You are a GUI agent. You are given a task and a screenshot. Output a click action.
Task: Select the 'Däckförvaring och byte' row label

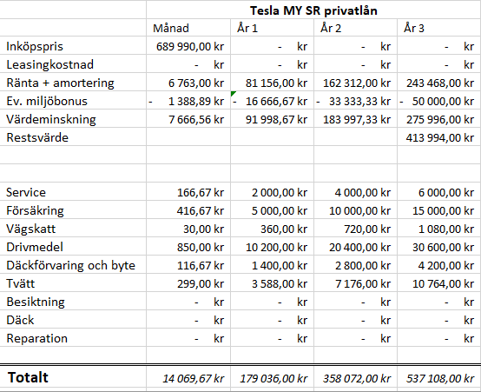point(73,265)
